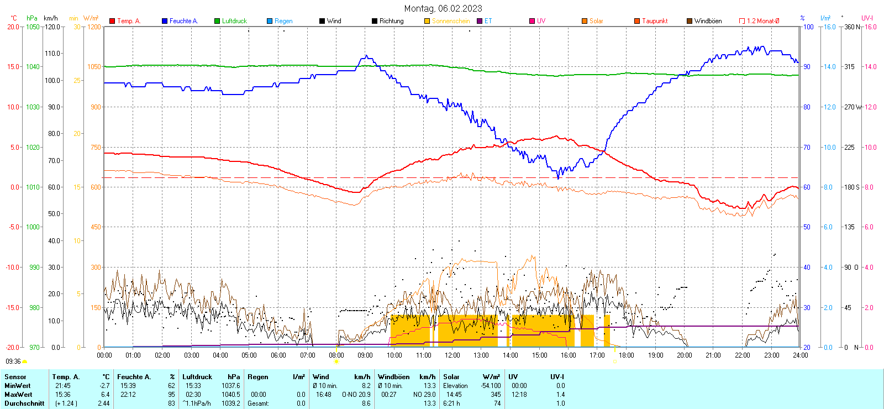Screen dimensions: 884x409
Task: Click the MaxWert row label in table
Action: (x=18, y=395)
